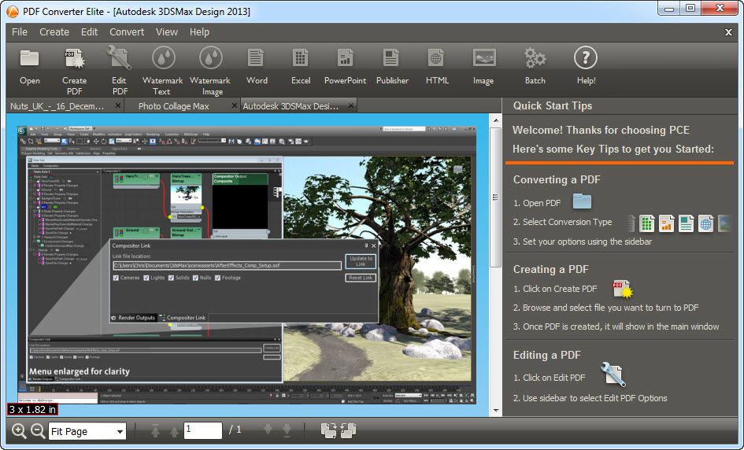
Task: Click orange PowerPoint icon in Quick Start Tips
Action: point(666,223)
